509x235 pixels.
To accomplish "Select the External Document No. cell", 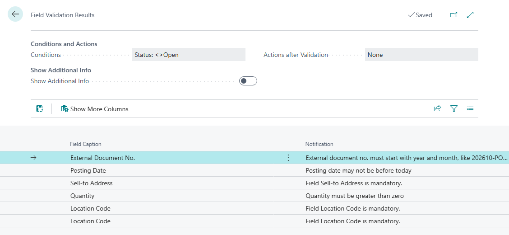I will (102, 158).
